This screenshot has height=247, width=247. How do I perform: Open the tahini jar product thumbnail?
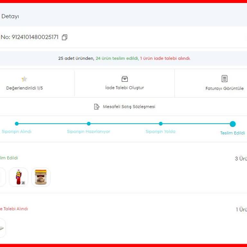pyautogui.click(x=41, y=177)
